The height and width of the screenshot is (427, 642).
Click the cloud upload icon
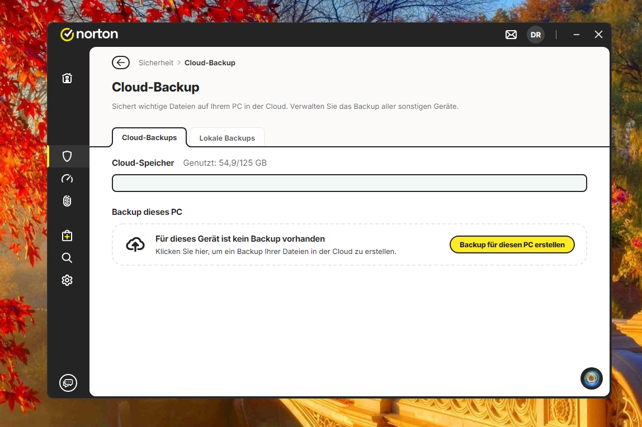click(135, 244)
